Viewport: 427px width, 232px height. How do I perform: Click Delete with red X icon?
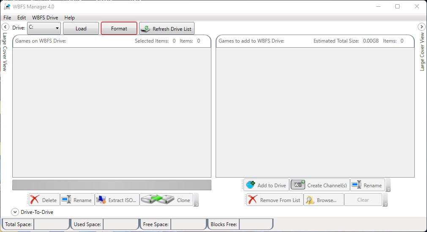tap(44, 200)
